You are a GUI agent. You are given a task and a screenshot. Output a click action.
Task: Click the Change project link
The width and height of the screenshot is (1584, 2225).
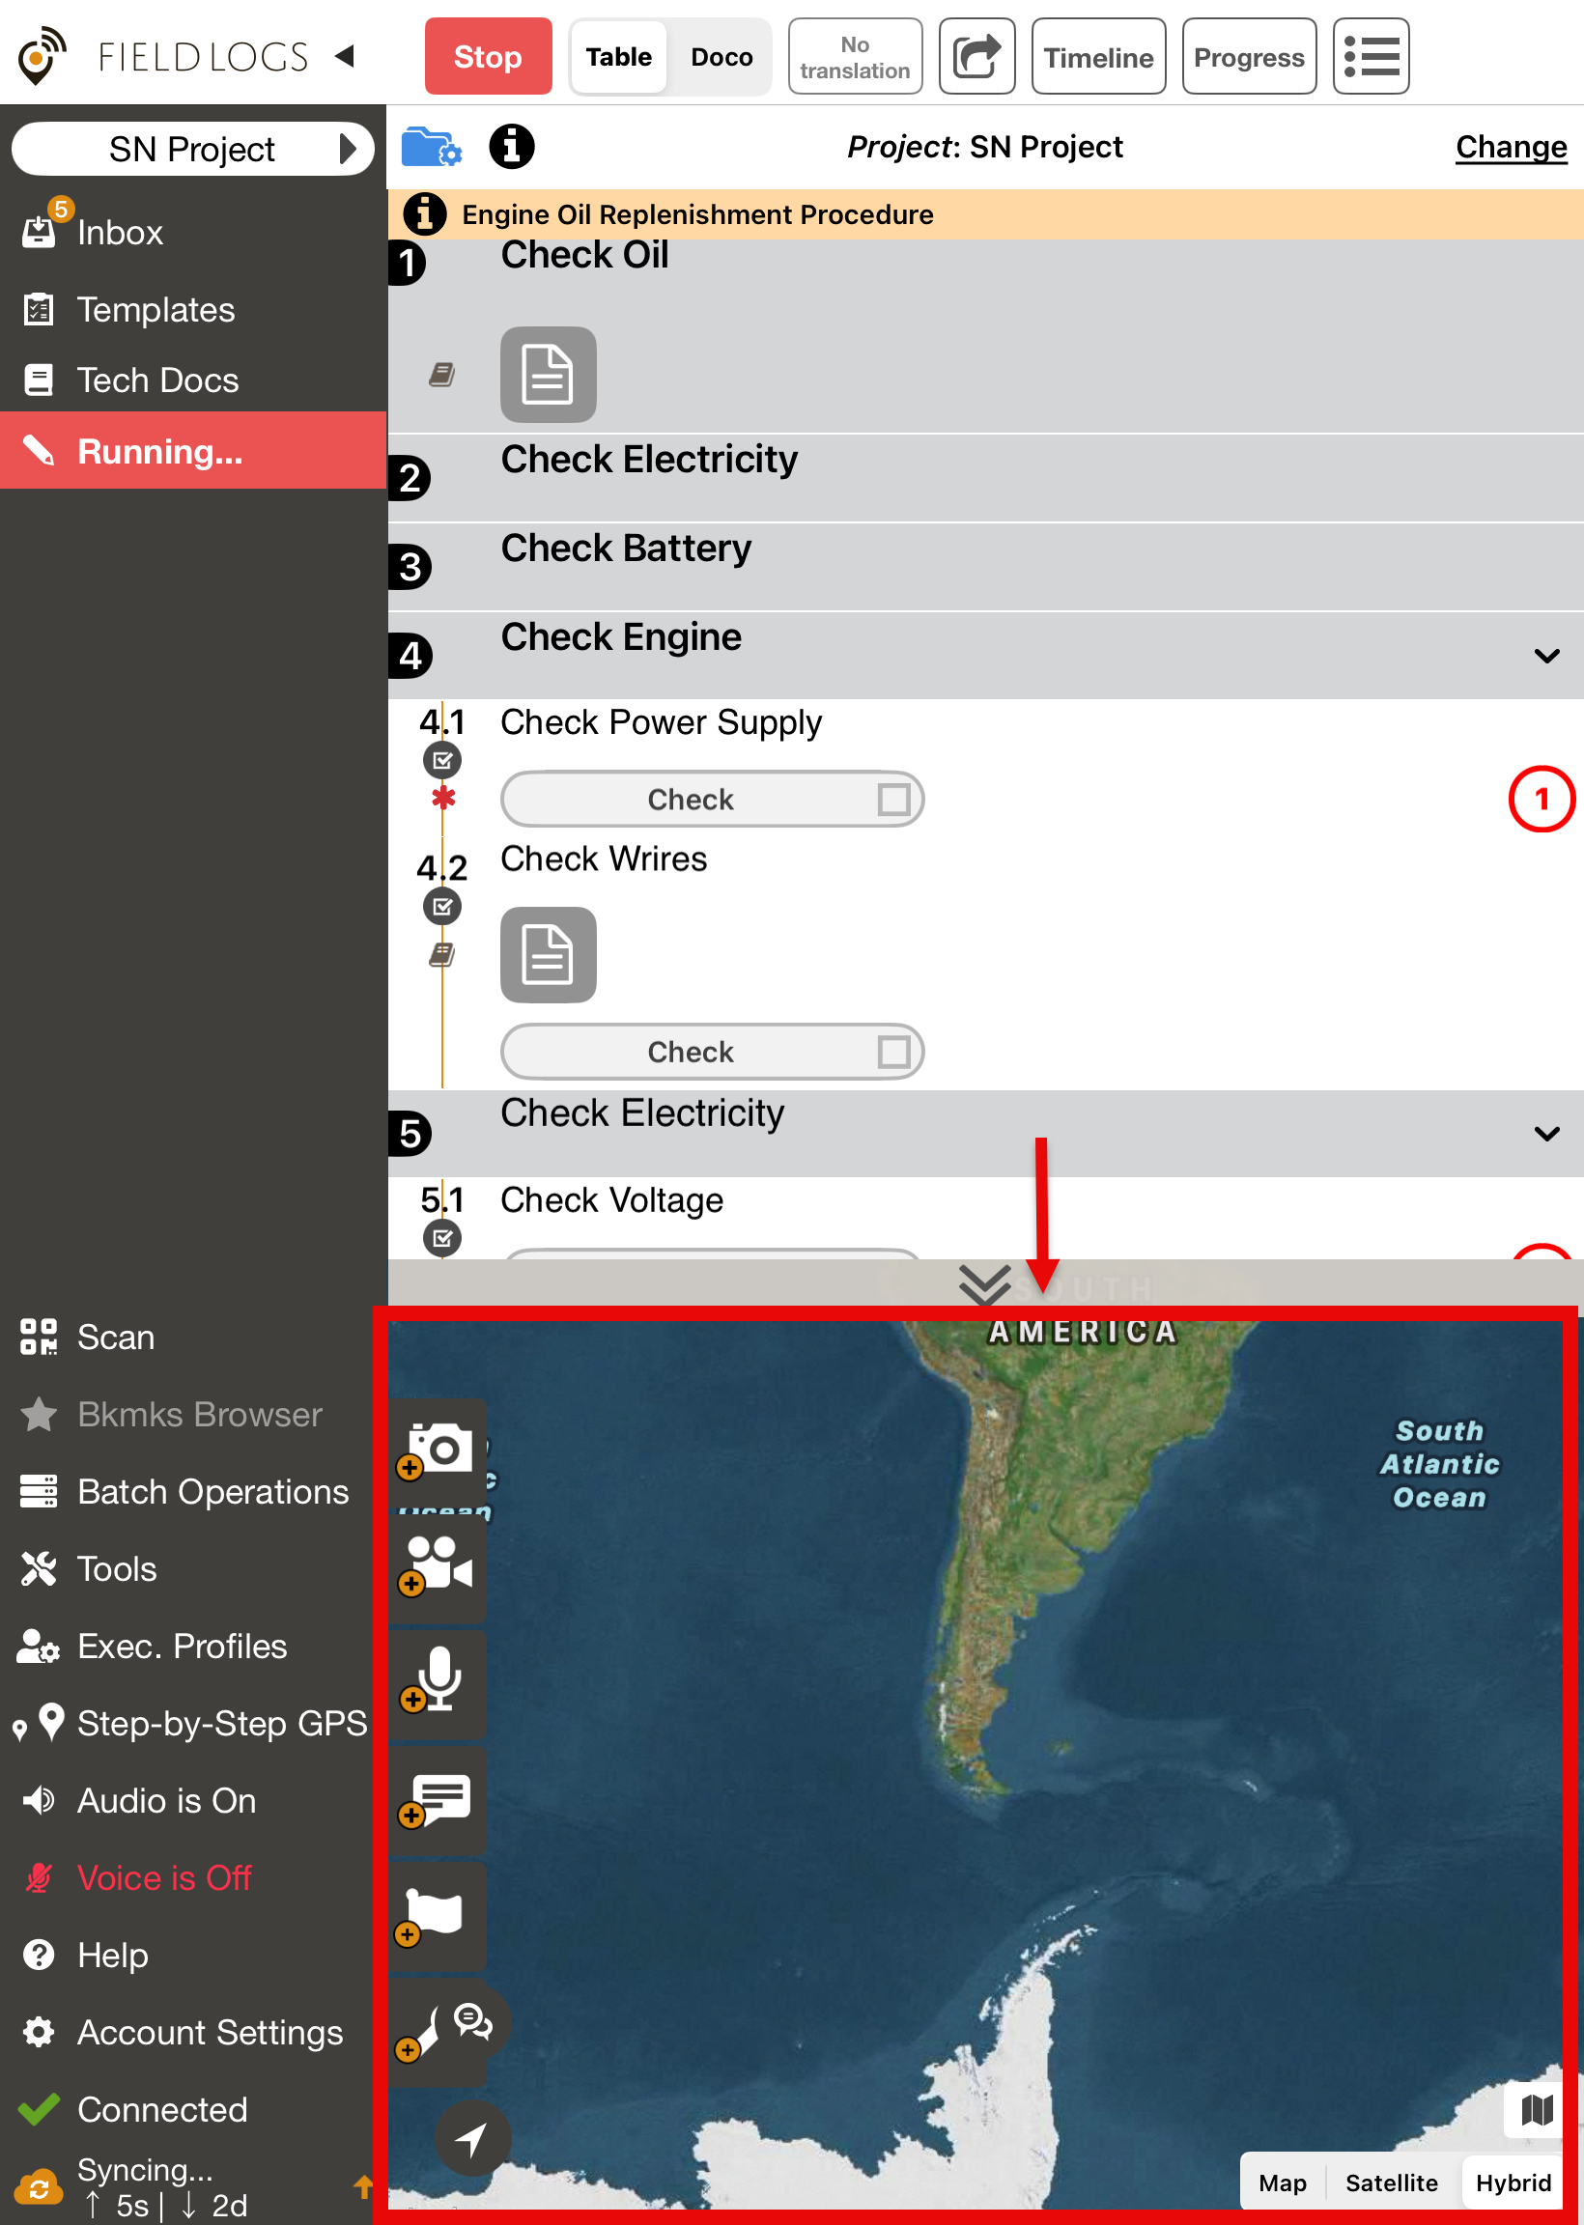[x=1510, y=147]
